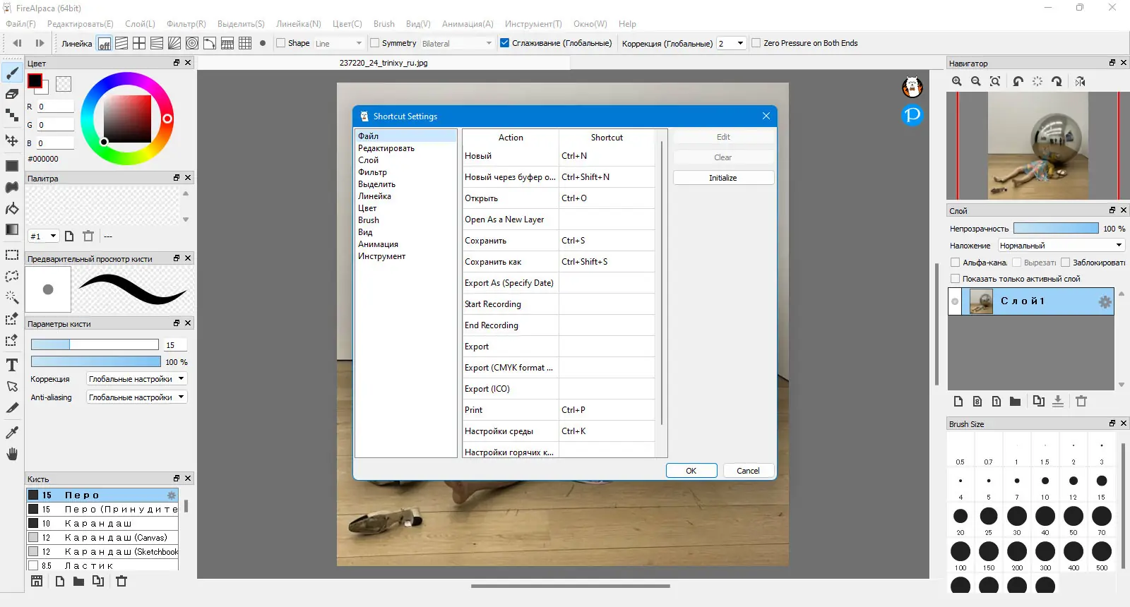Image resolution: width=1130 pixels, height=607 pixels.
Task: Toggle the Symmetry checkbox
Action: [x=374, y=43]
